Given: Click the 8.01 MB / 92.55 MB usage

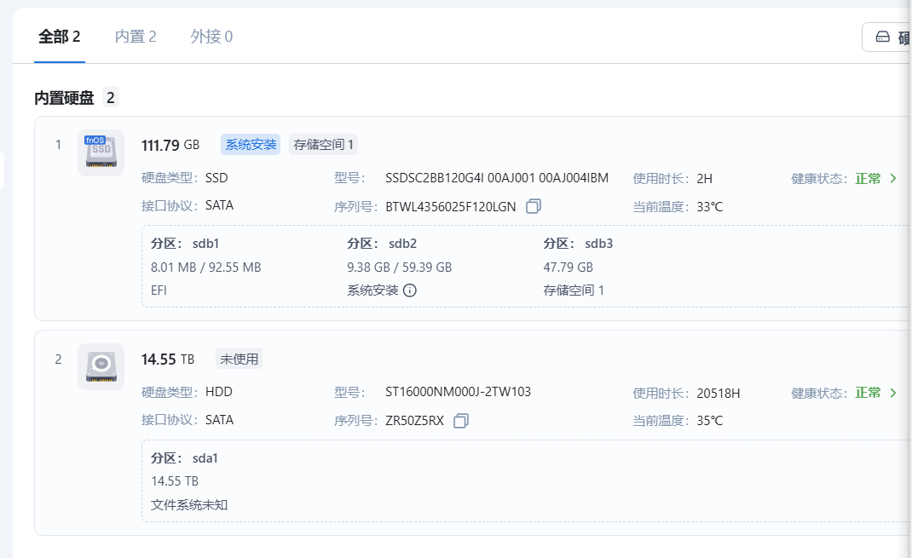Looking at the screenshot, I should coord(206,267).
